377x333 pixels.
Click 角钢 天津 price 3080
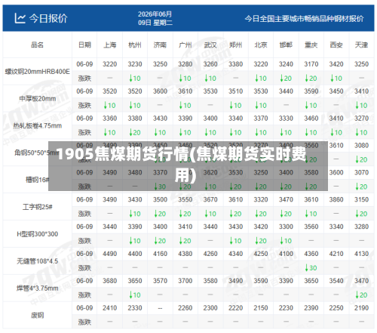(x=361, y=146)
